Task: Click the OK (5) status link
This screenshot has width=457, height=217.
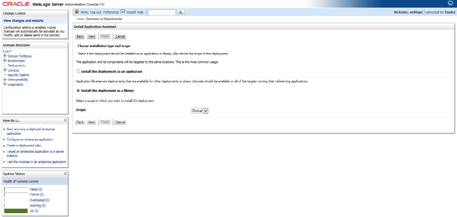Action: pyautogui.click(x=34, y=211)
